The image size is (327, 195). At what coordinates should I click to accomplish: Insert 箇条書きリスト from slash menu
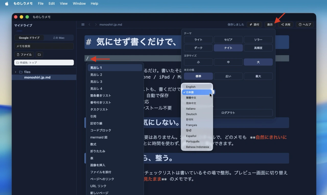coord(115,95)
